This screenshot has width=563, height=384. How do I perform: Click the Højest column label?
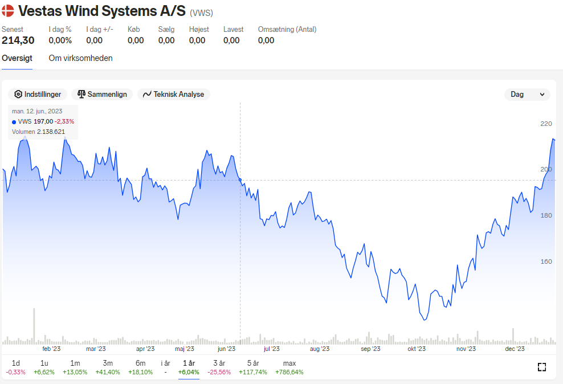point(199,30)
